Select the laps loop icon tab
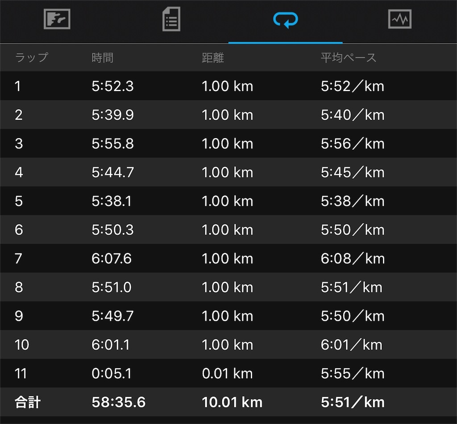 [x=285, y=20]
